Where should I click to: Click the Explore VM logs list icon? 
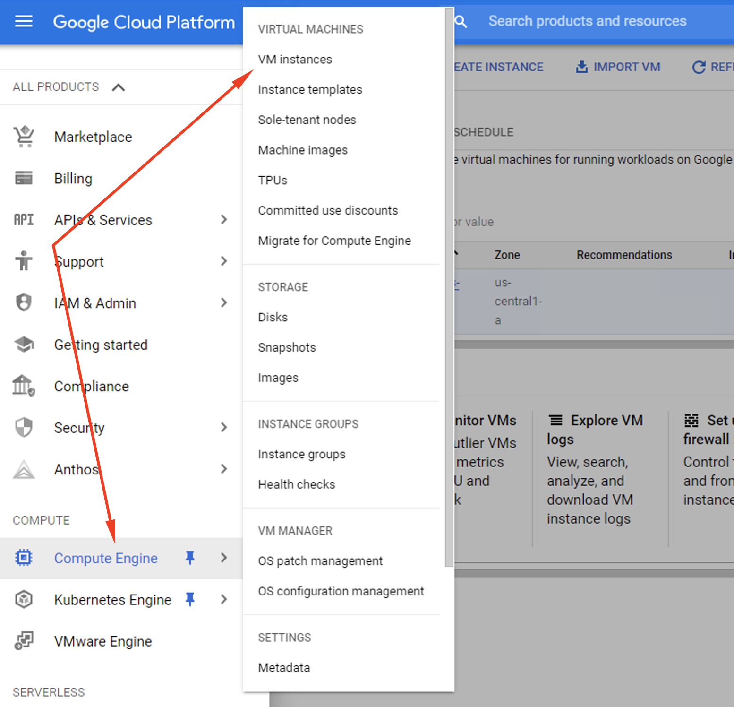(x=556, y=420)
